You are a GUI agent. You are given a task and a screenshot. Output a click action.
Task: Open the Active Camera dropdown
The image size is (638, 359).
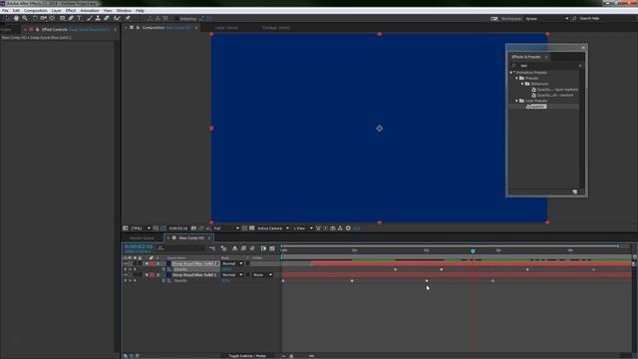point(273,228)
